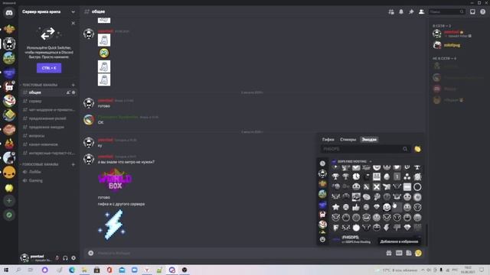Open pinned messages

pyautogui.click(x=411, y=12)
